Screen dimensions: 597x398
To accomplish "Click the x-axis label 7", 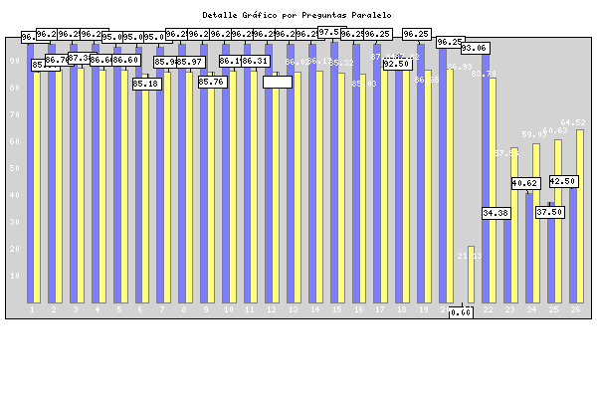I will pos(162,309).
